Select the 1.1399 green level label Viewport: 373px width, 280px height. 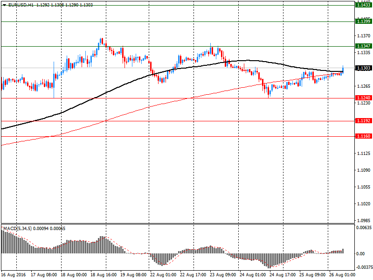[364, 21]
